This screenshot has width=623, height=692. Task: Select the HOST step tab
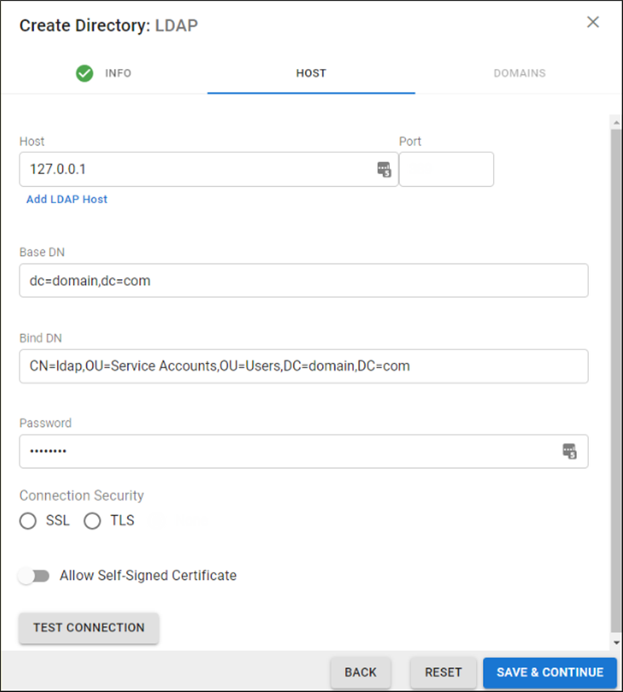tap(311, 73)
